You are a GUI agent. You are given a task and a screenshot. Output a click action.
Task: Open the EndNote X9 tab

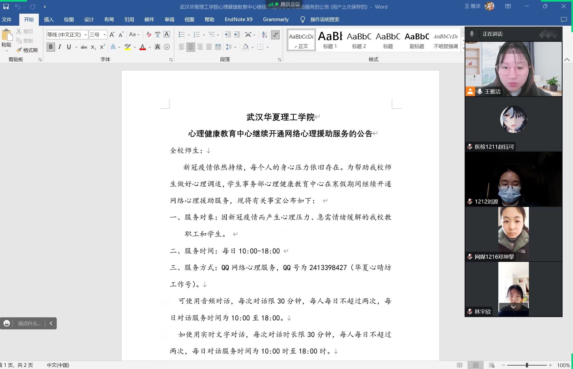238,20
